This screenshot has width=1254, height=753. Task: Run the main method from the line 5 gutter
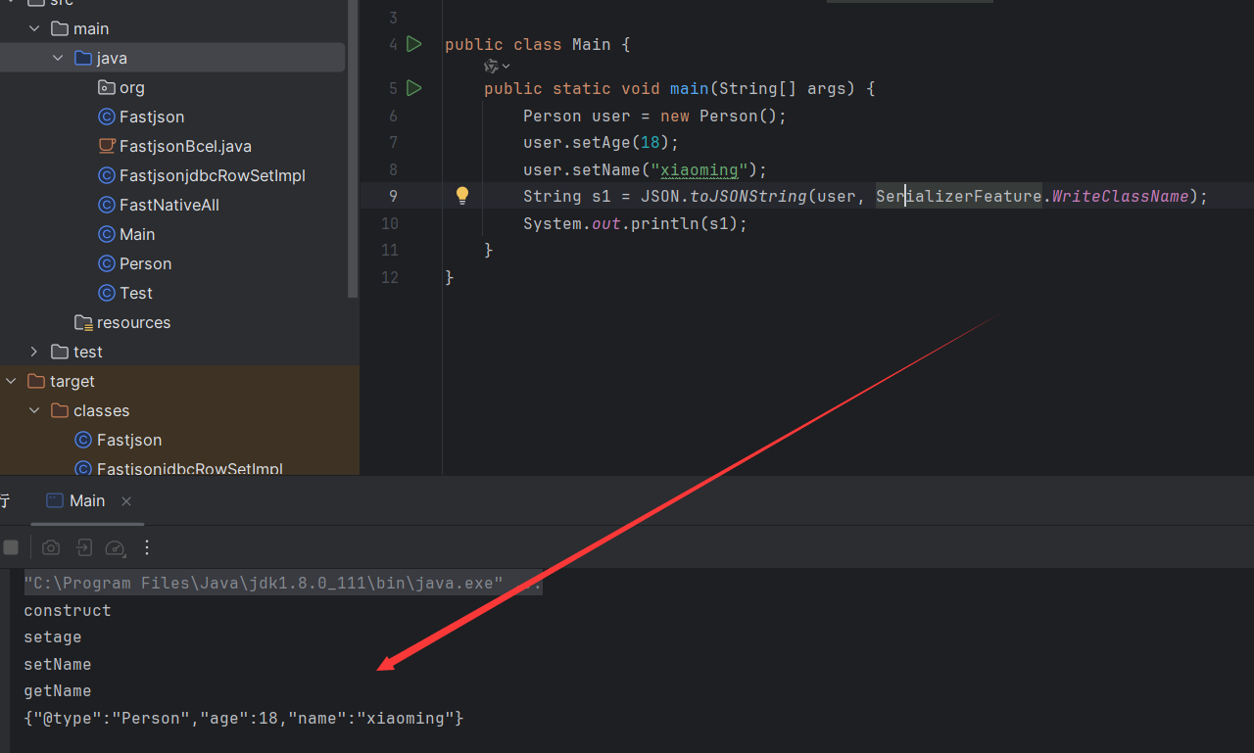(x=414, y=88)
